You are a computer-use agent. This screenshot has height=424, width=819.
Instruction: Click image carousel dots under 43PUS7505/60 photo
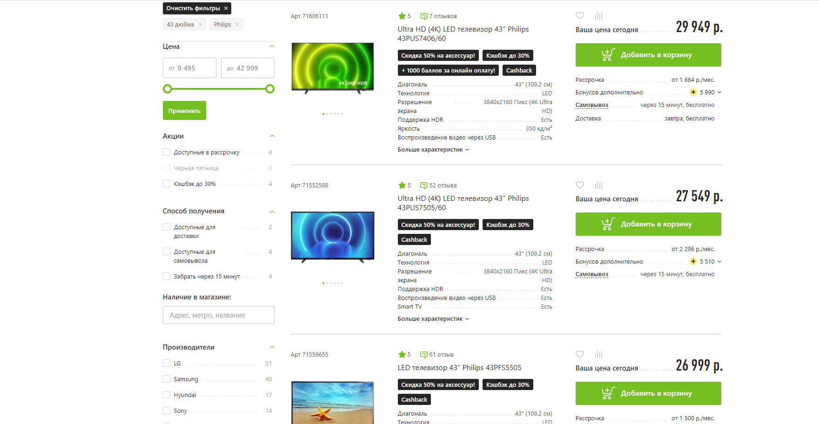tap(333, 283)
